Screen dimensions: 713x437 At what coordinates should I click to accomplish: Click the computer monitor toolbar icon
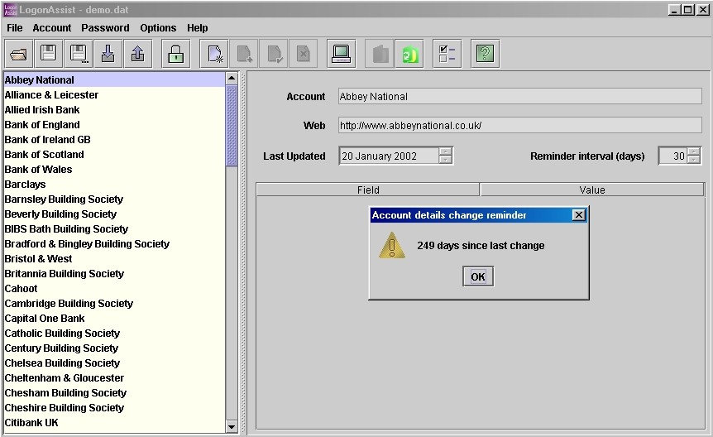(341, 54)
